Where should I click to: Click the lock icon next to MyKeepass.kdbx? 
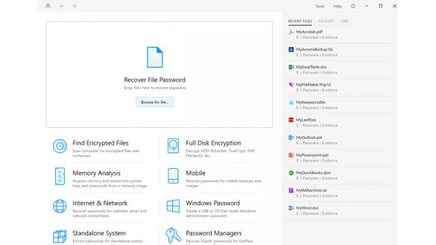tap(291, 102)
